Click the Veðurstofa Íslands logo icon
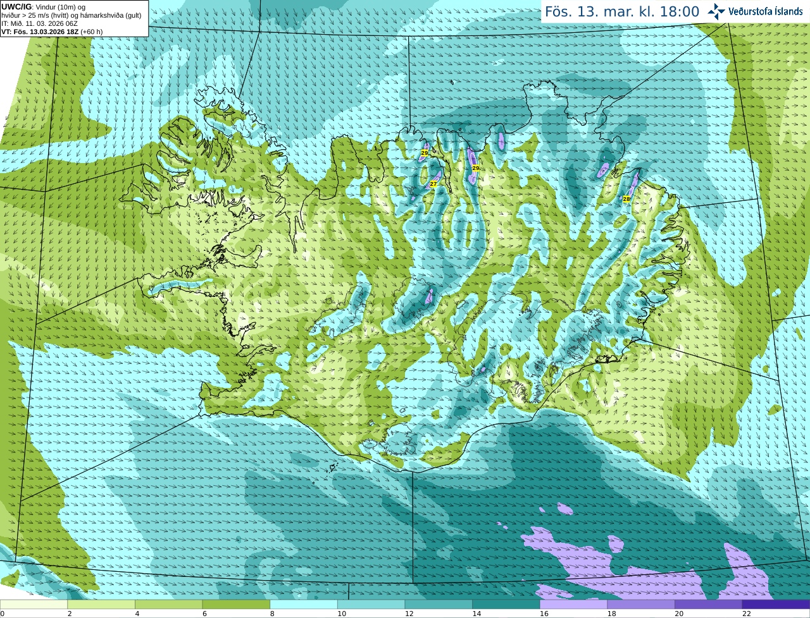Screen dimensions: 810x618 coord(716,11)
